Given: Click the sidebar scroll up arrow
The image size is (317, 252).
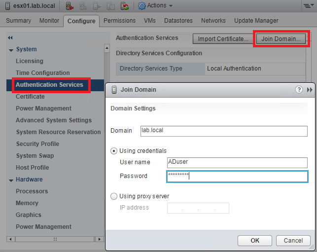Looking at the screenshot, I should [x=107, y=48].
